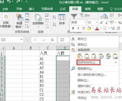Increase font size on mini toolbar

(102, 23)
